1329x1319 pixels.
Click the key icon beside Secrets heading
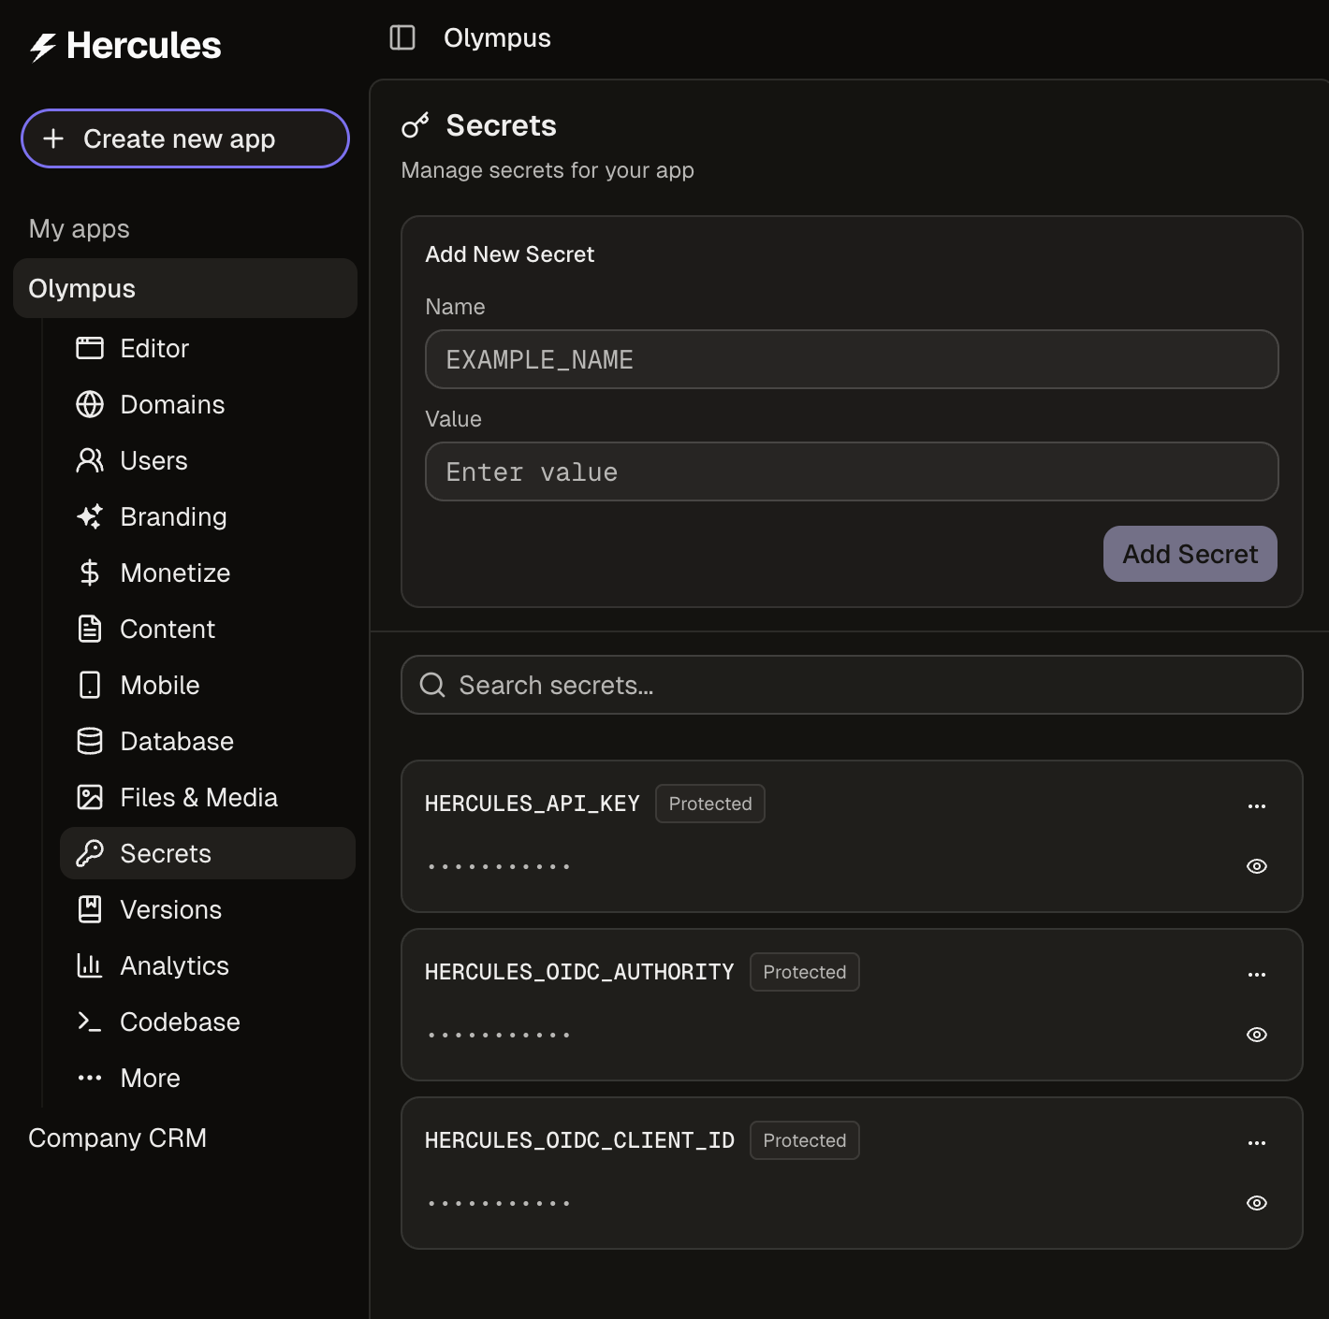tap(416, 125)
